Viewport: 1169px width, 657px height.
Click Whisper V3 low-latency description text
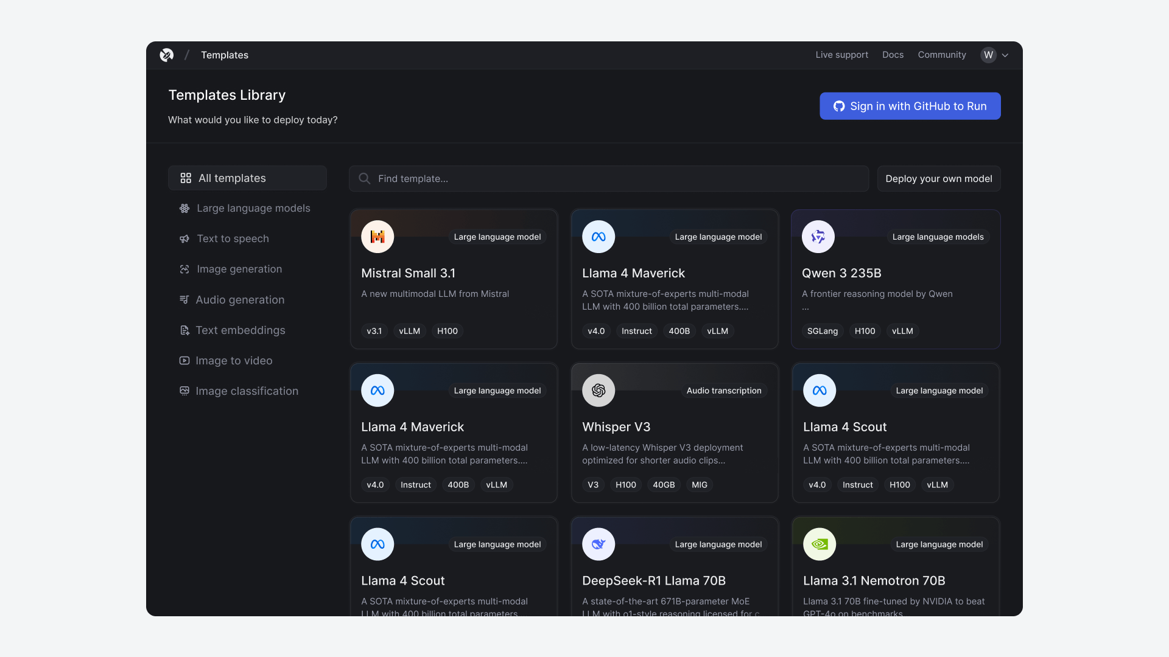click(662, 454)
